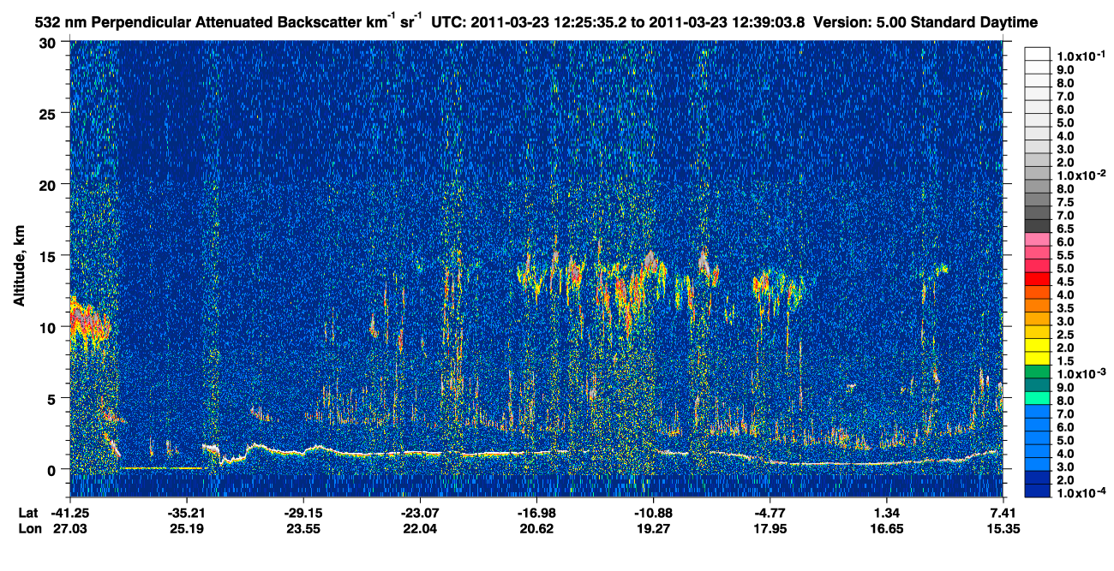Click the latitude value -10.88

(x=652, y=513)
